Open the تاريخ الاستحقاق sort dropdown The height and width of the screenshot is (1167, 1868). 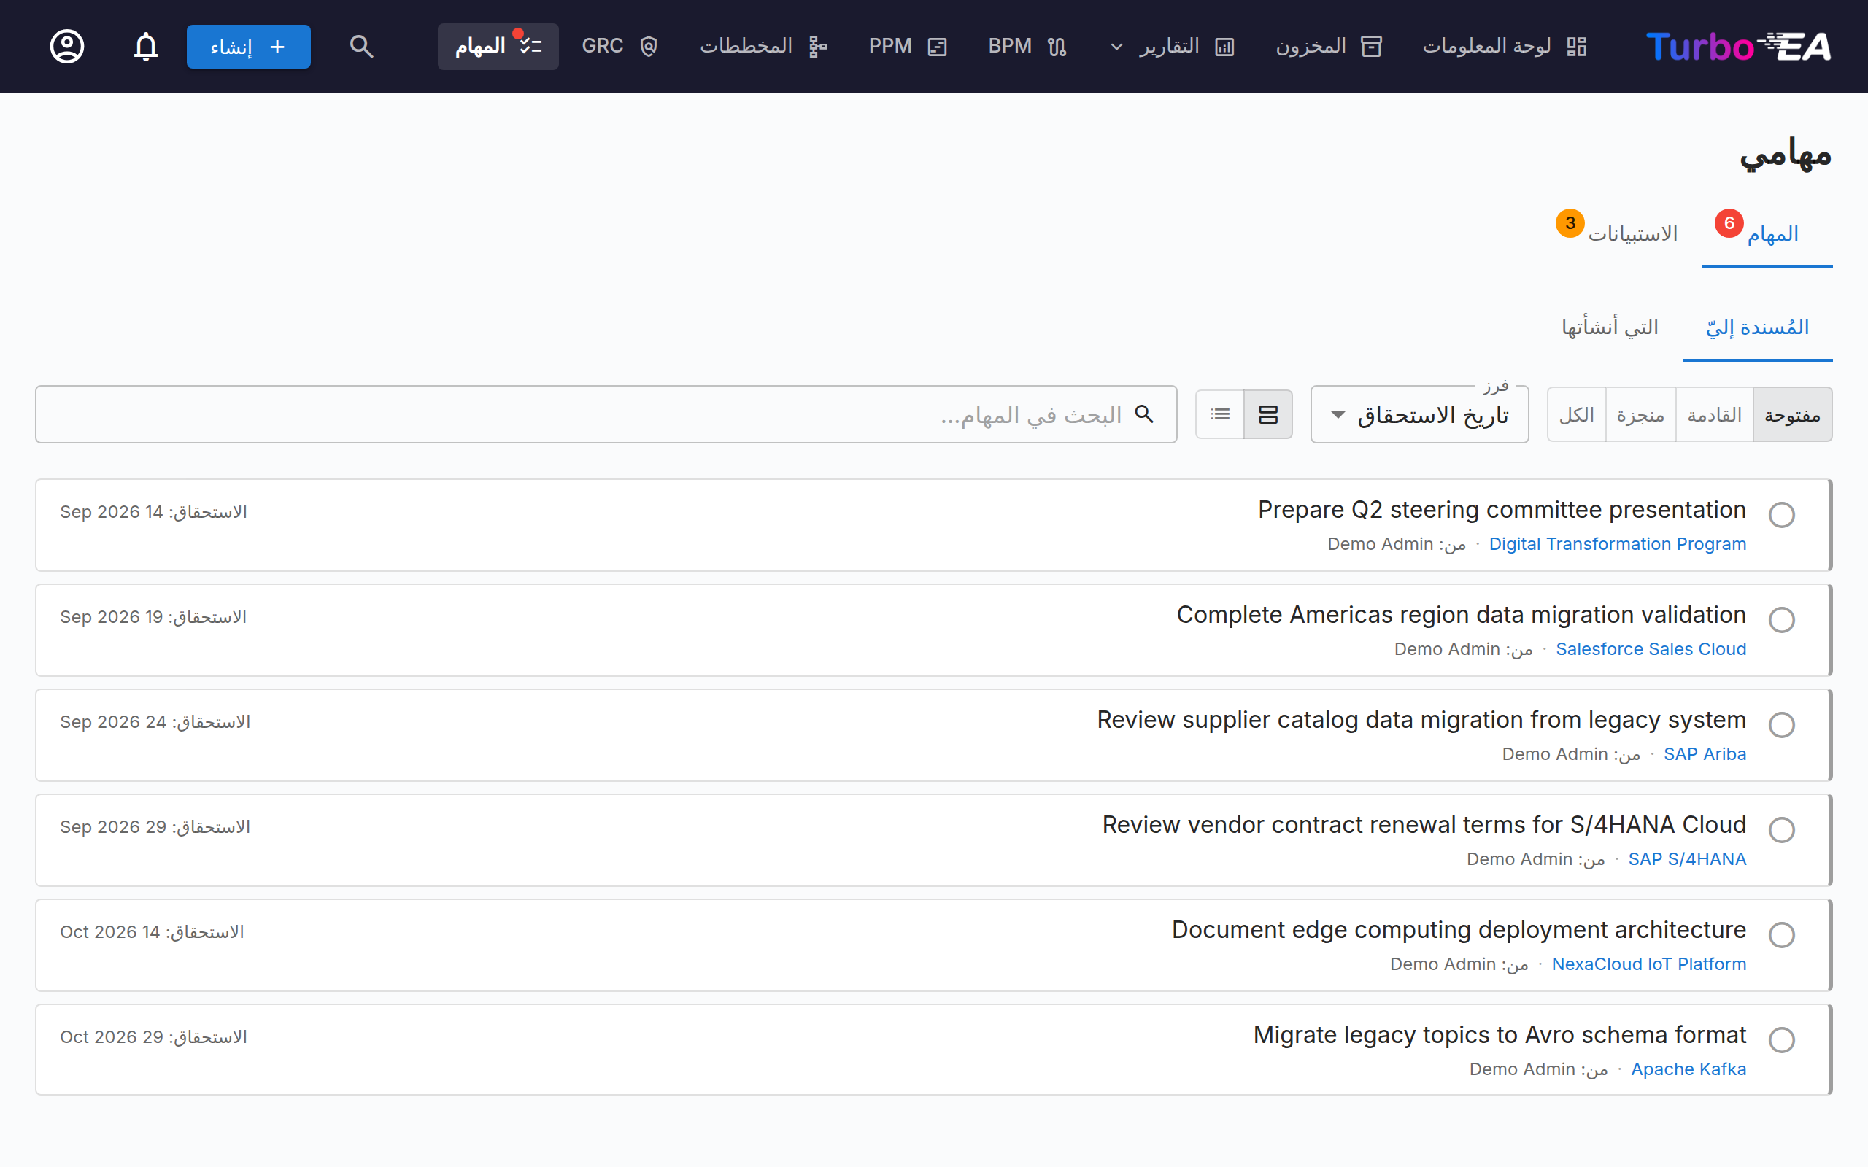point(1419,414)
